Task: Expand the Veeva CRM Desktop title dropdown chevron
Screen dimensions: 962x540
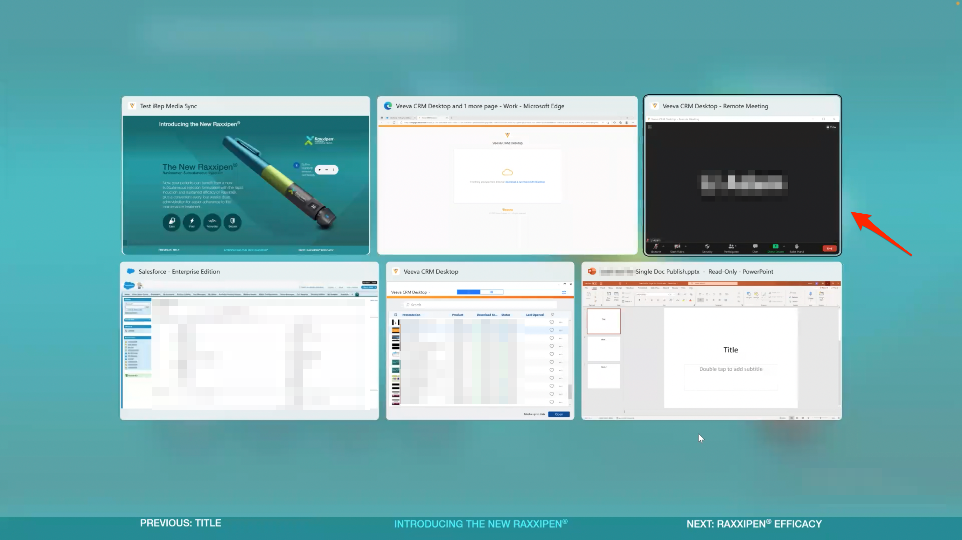Action: (x=429, y=292)
